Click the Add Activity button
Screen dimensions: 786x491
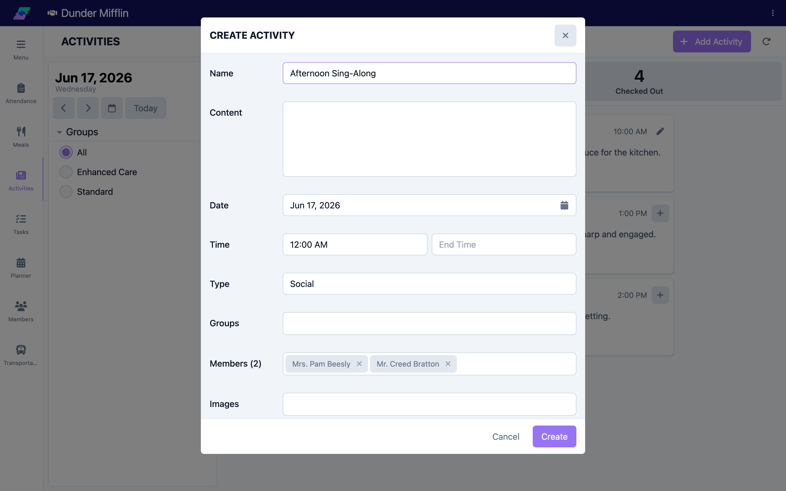point(711,41)
